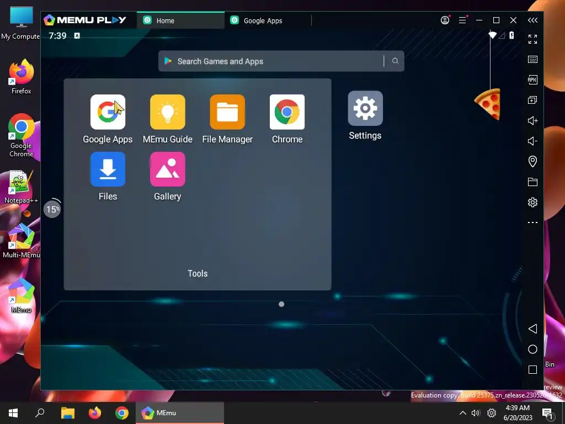
Task: Open keyboard mapping in sidebar
Action: 532,60
